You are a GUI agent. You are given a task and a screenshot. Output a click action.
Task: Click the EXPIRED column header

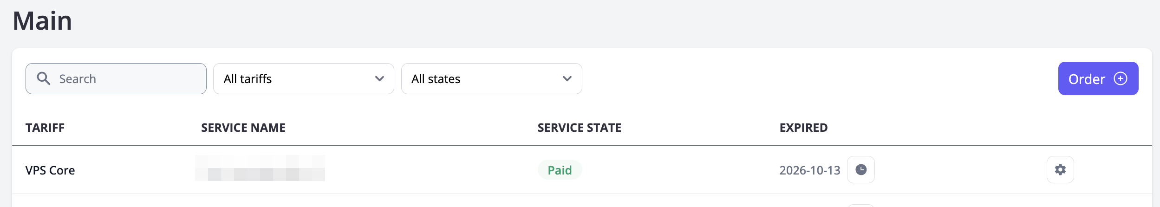pos(803,128)
